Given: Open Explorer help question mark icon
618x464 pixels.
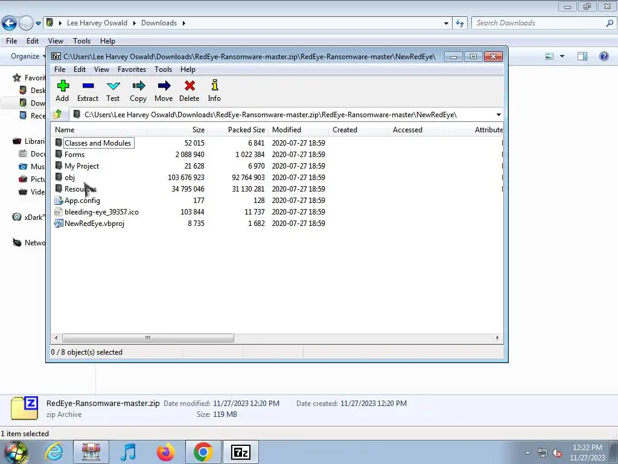Looking at the screenshot, I should coord(604,56).
